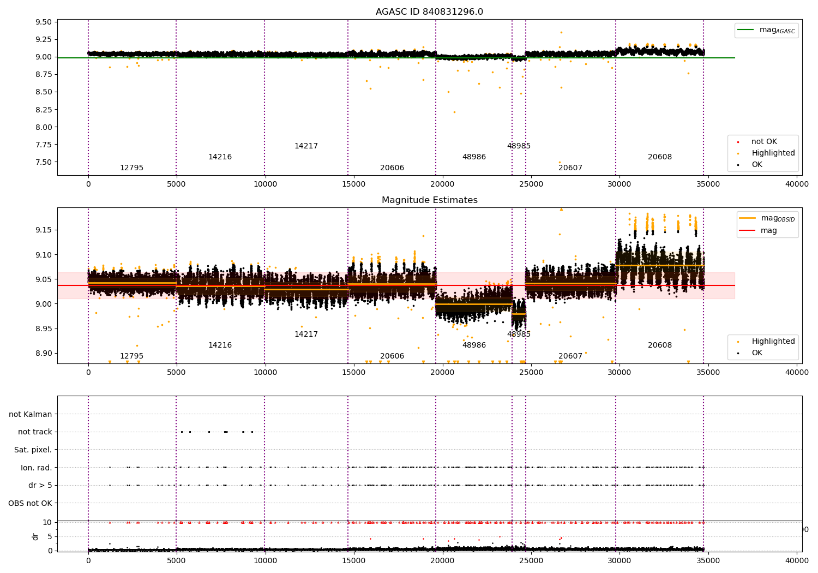Click obsid label 48986 in top plot
818x573 pixels.
(x=474, y=157)
